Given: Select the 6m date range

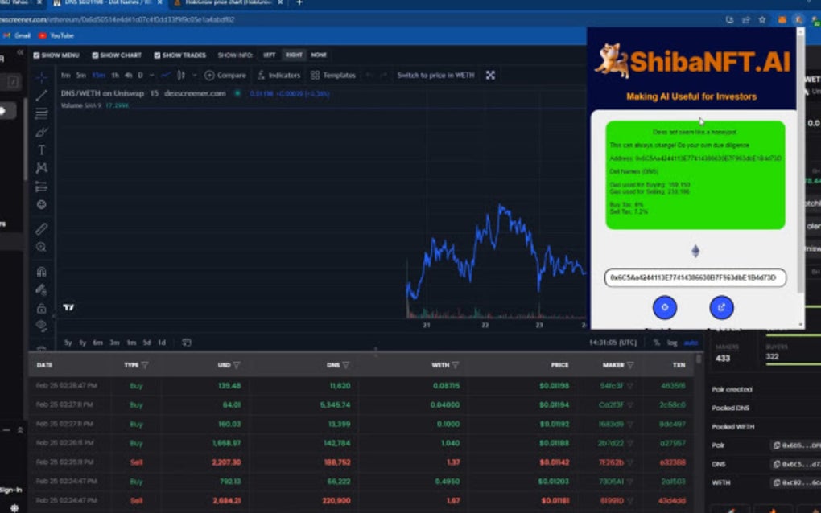Looking at the screenshot, I should coord(98,343).
